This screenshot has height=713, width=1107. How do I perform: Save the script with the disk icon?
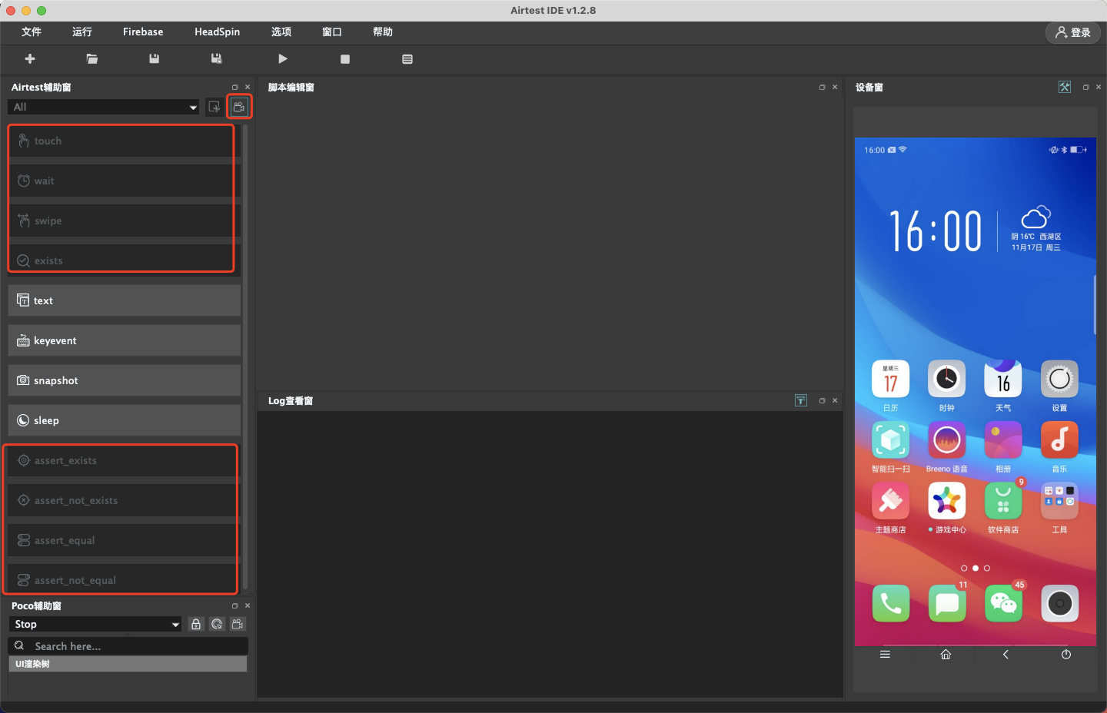click(x=155, y=59)
